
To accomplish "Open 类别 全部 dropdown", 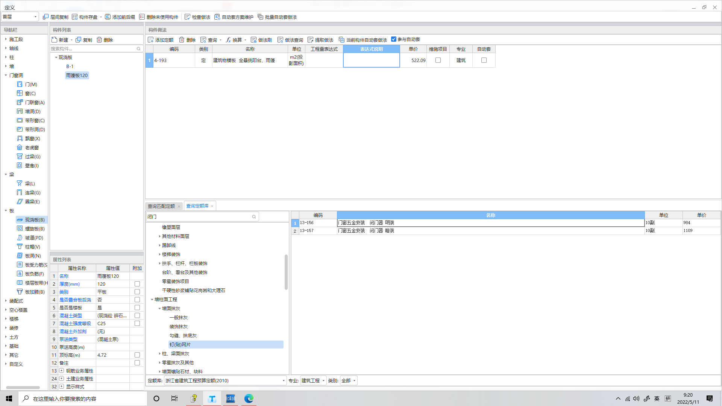I will coord(349,381).
